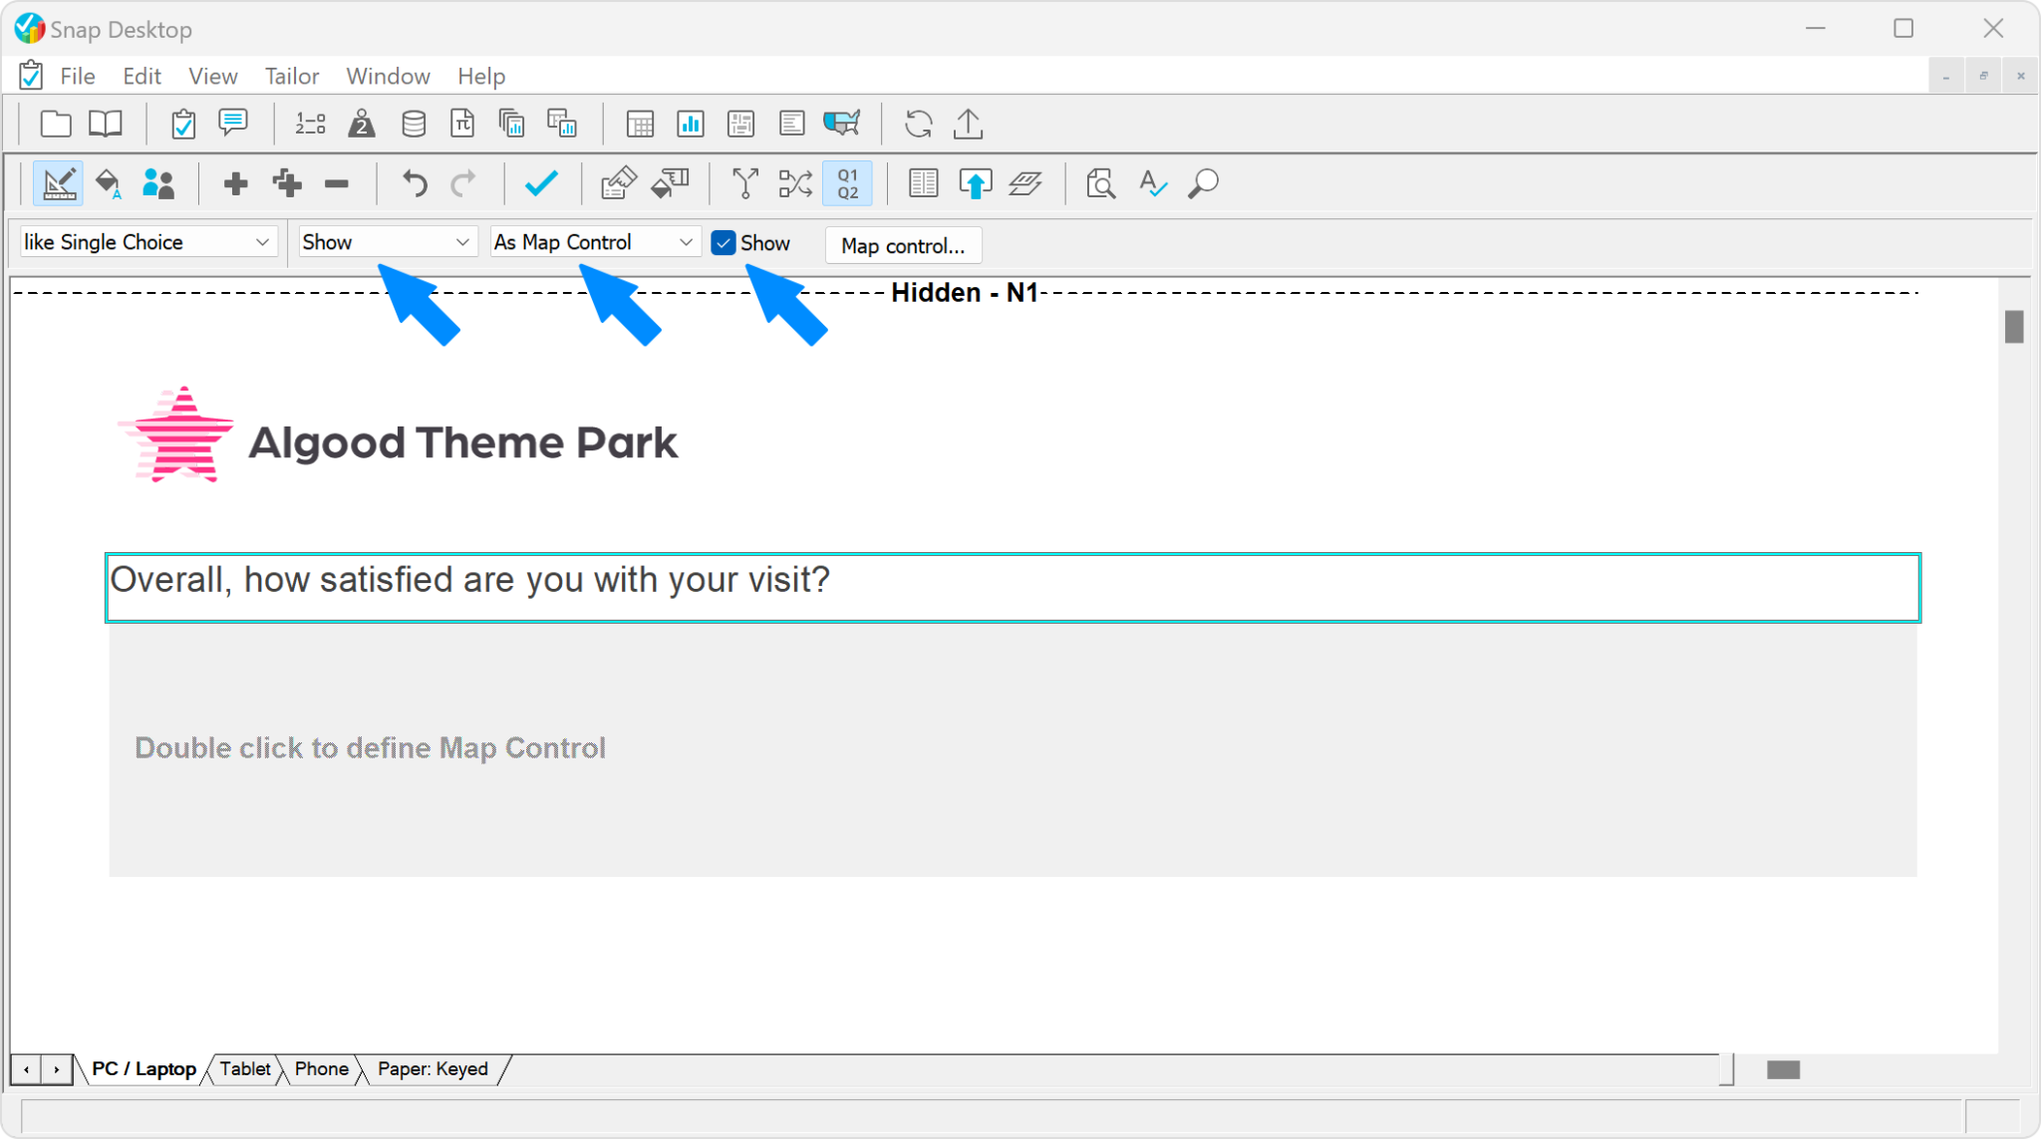Open the Tailor menu

click(x=291, y=76)
